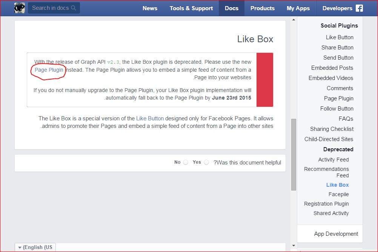Open Tools & Support menu
The width and height of the screenshot is (378, 252).
191,8
